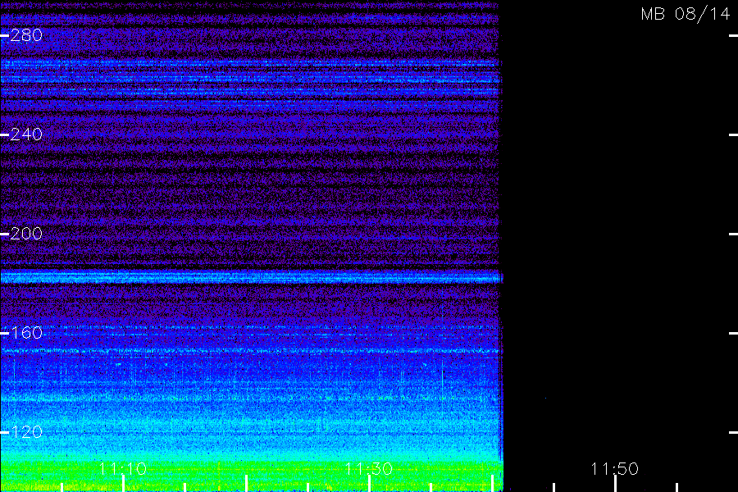Click the 160 frequency axis label
Screen dimensions: 738x492
click(26, 333)
